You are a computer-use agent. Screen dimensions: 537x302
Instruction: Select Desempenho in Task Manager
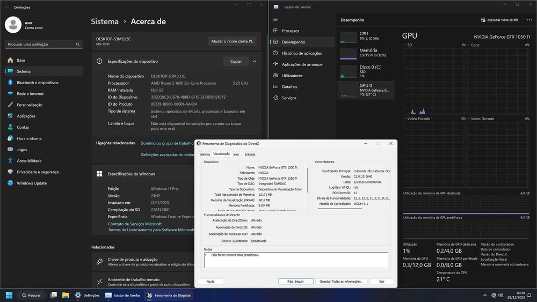(302, 42)
